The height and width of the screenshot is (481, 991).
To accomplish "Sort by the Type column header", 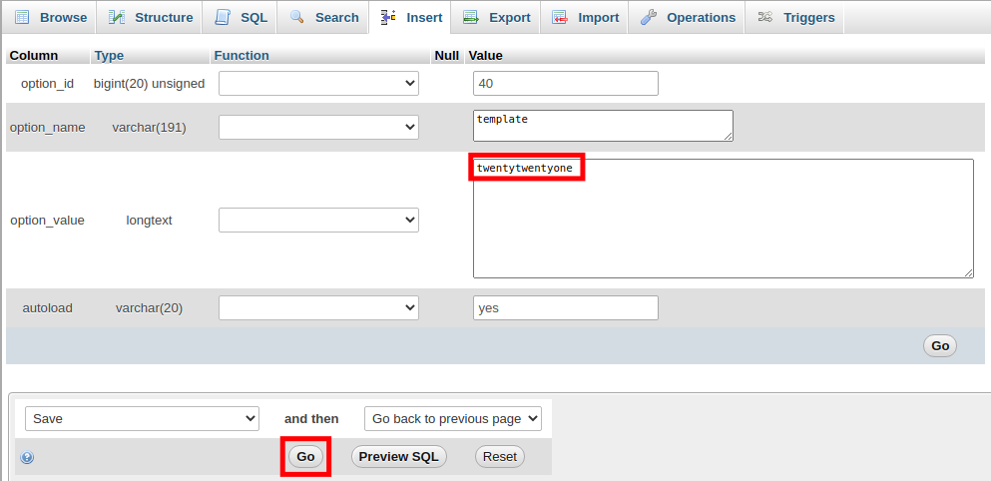I will pos(110,56).
